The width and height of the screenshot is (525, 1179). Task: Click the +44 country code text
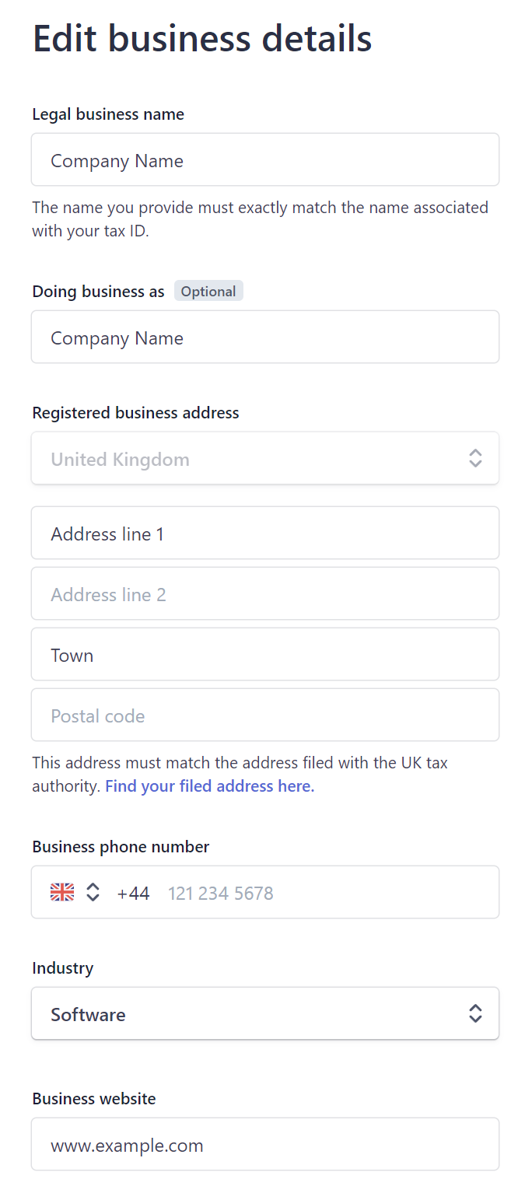tap(134, 893)
